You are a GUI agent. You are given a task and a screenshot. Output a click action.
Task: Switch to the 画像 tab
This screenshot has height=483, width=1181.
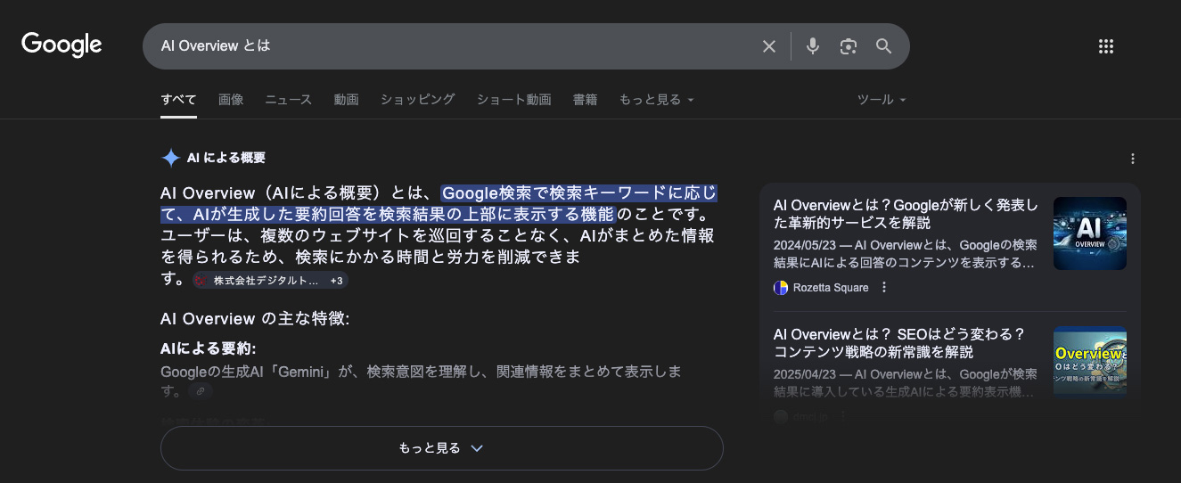point(231,100)
